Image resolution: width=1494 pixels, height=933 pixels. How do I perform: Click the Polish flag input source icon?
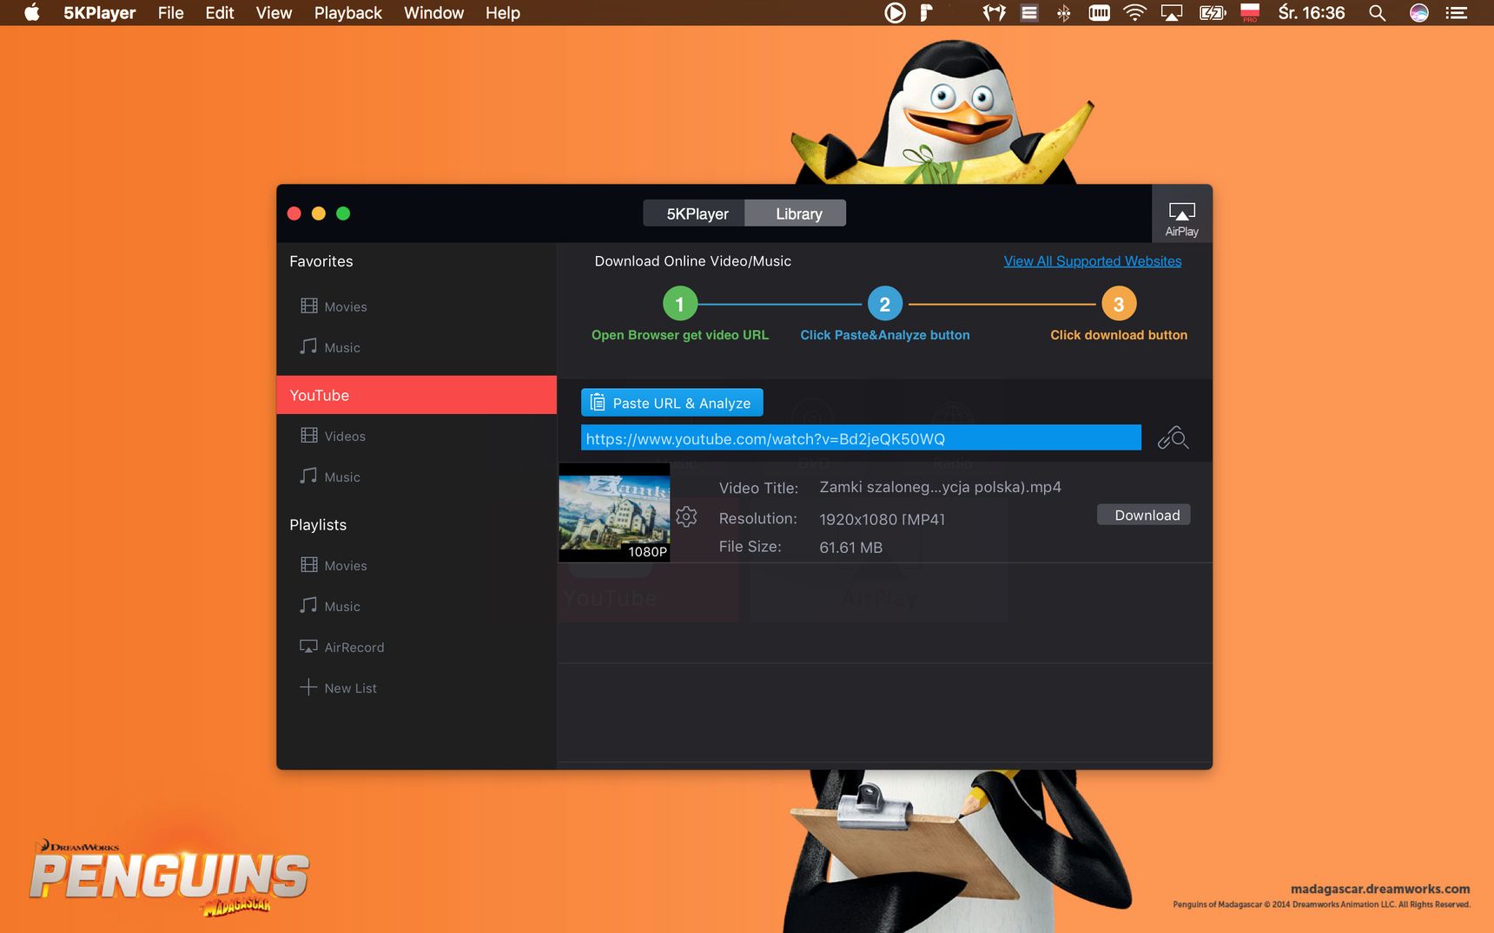tap(1250, 12)
